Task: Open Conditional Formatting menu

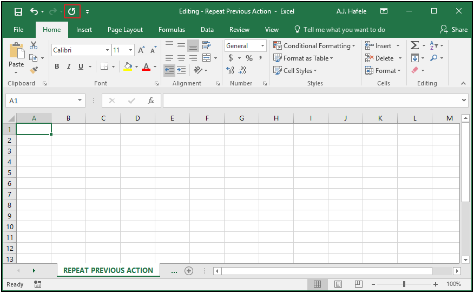Action: coord(314,45)
